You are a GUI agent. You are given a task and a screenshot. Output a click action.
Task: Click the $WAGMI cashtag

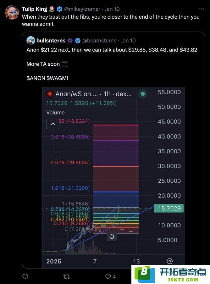(57, 78)
